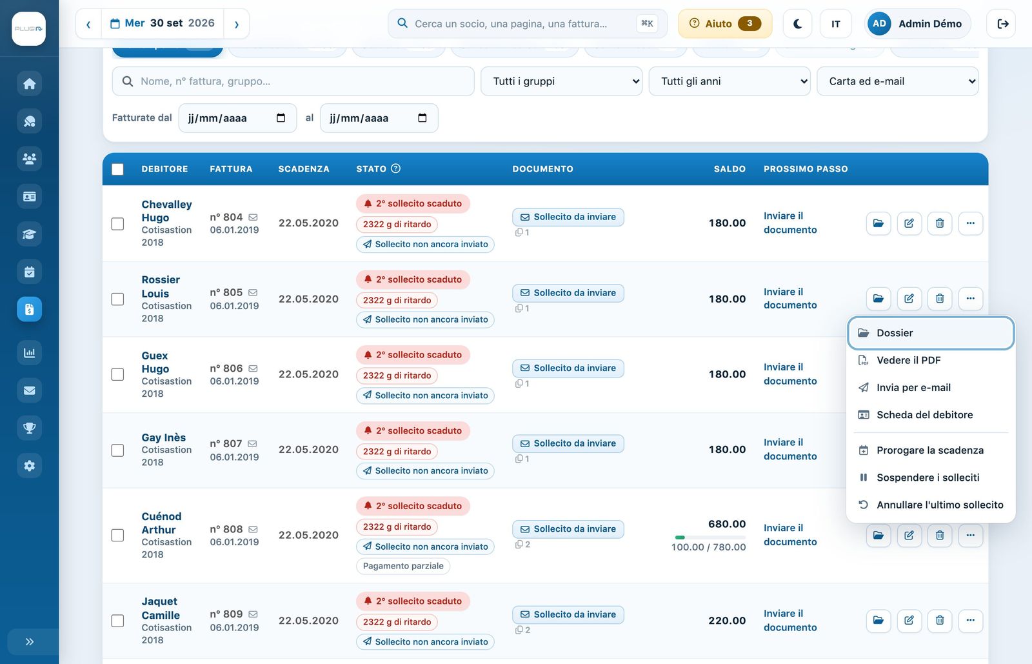The height and width of the screenshot is (664, 1032).
Task: Open the settings gear in the sidebar
Action: [29, 466]
